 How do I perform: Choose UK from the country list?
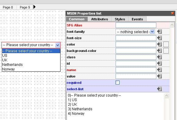[x=31, y=60]
